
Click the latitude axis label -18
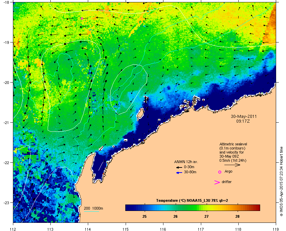coord(6,2)
